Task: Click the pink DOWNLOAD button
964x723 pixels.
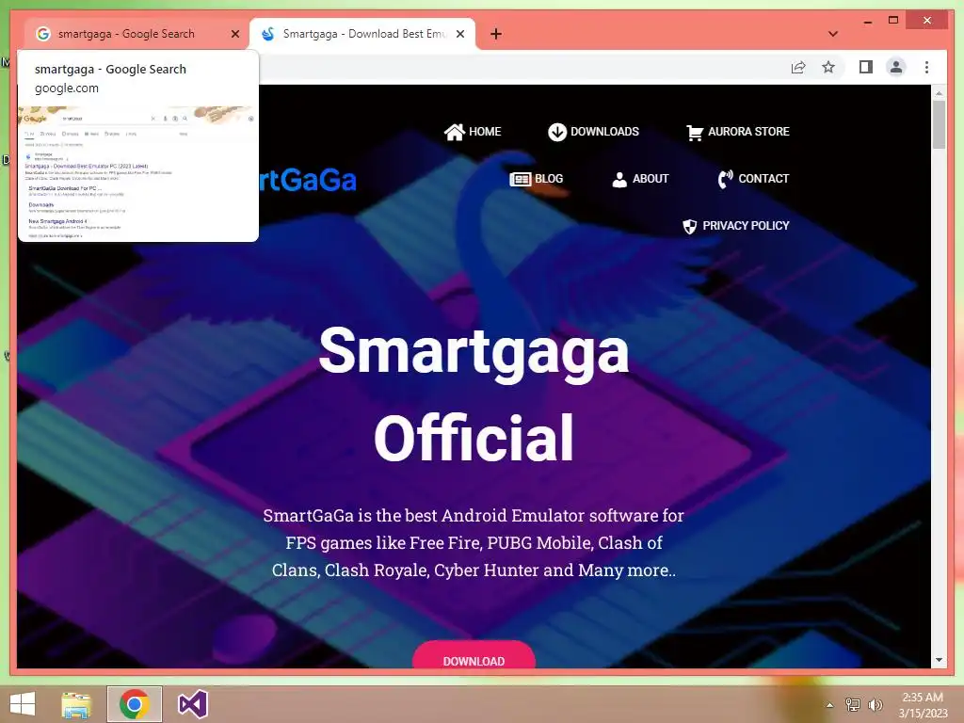Action: (474, 655)
